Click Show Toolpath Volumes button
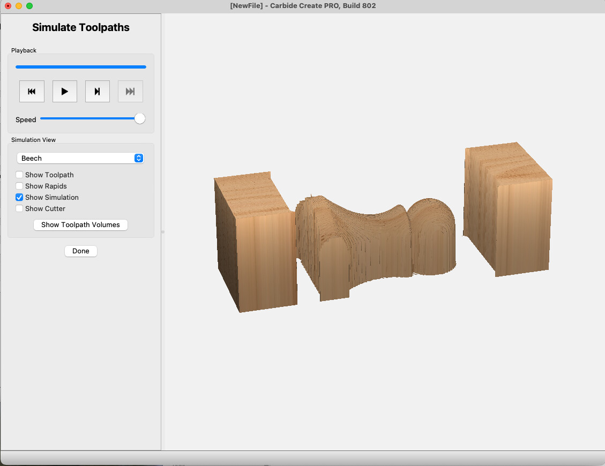The height and width of the screenshot is (466, 605). tap(80, 225)
